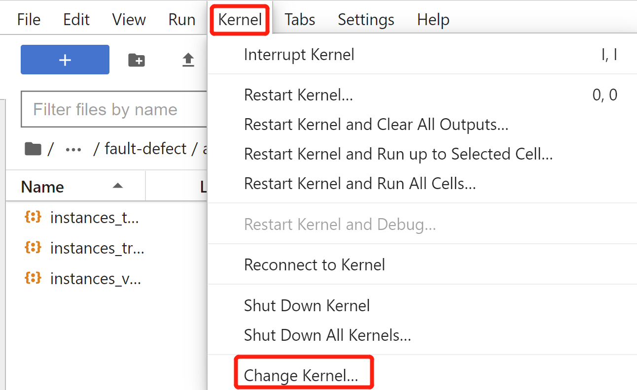Viewport: 637px width, 390px height.
Task: Choose Interrupt Kernel menu entry
Action: pyautogui.click(x=299, y=54)
